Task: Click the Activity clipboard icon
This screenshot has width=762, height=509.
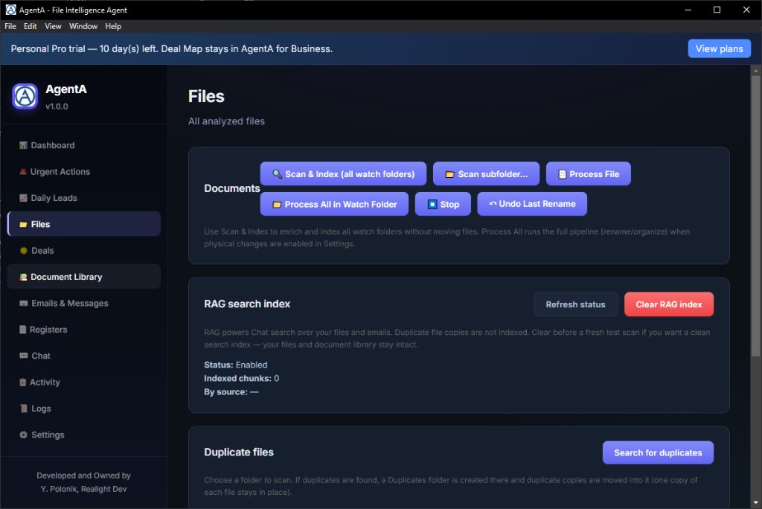Action: pos(22,382)
